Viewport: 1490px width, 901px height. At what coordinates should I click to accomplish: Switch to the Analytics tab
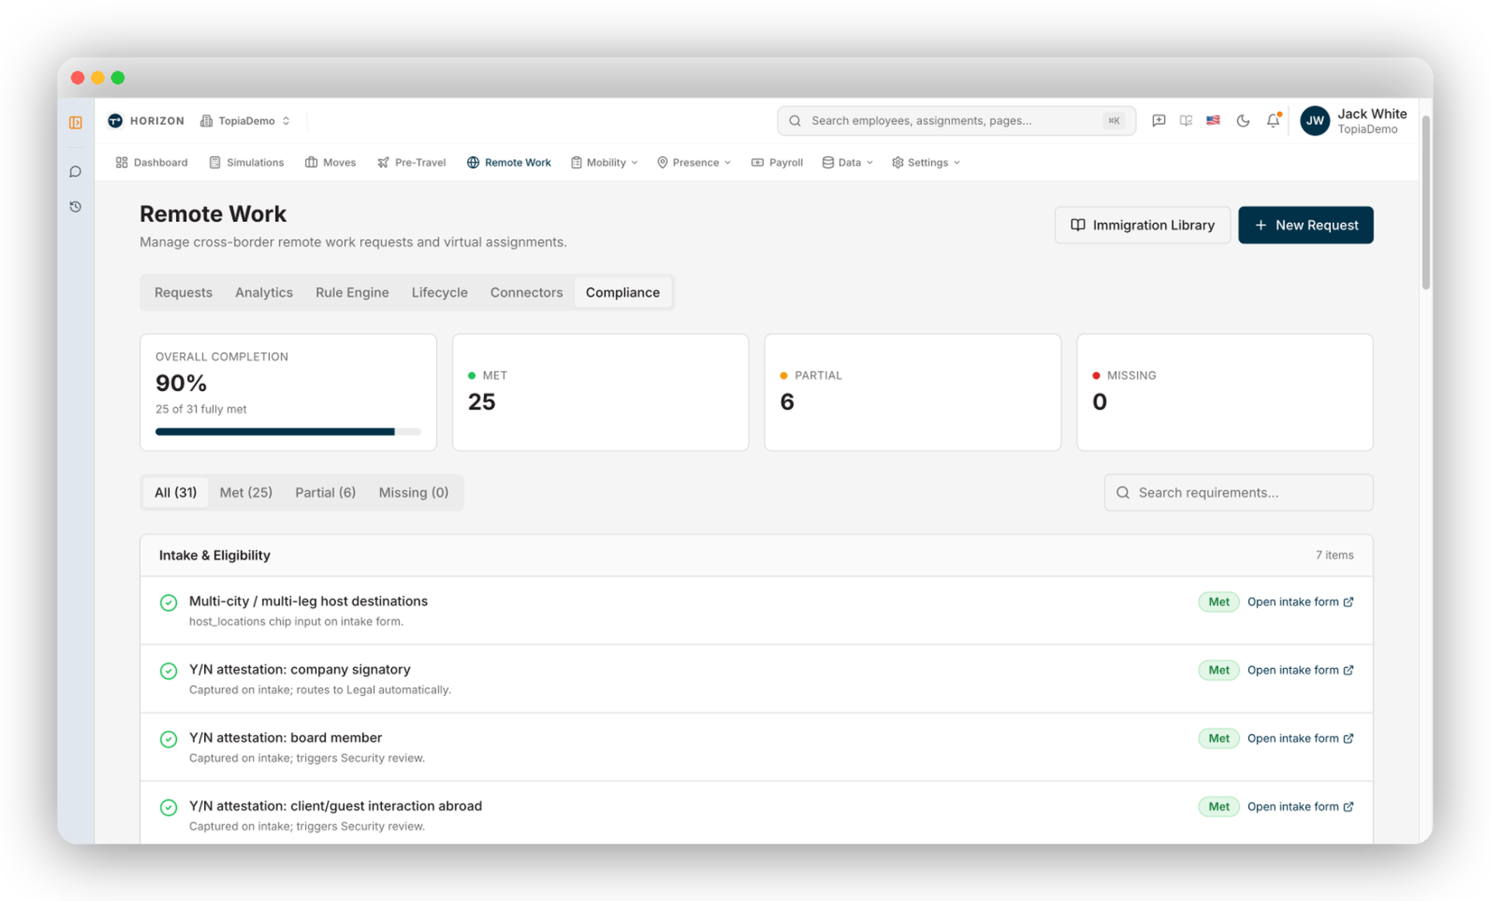click(x=264, y=293)
